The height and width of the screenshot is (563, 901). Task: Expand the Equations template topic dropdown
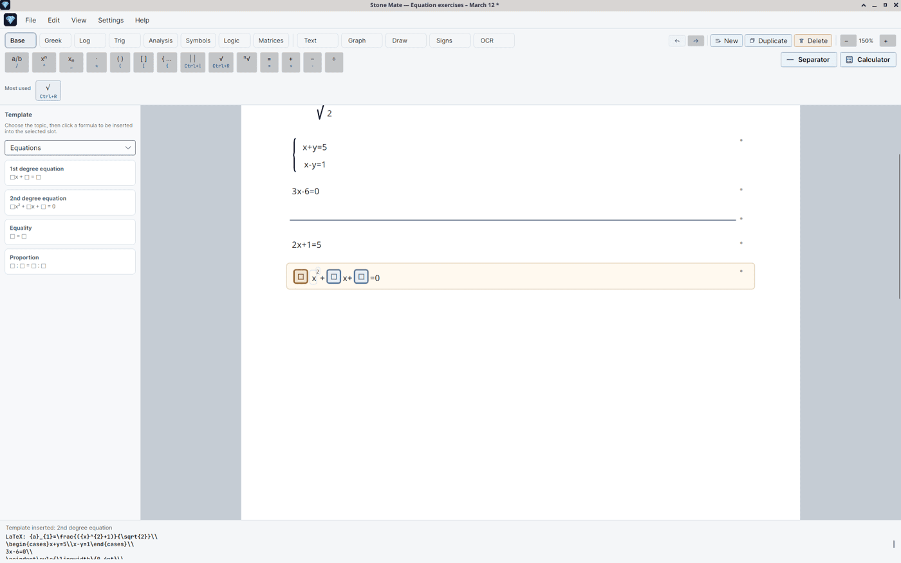(70, 148)
